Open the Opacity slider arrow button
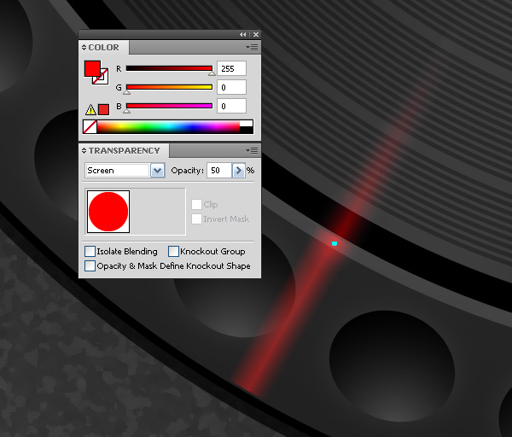 click(239, 171)
